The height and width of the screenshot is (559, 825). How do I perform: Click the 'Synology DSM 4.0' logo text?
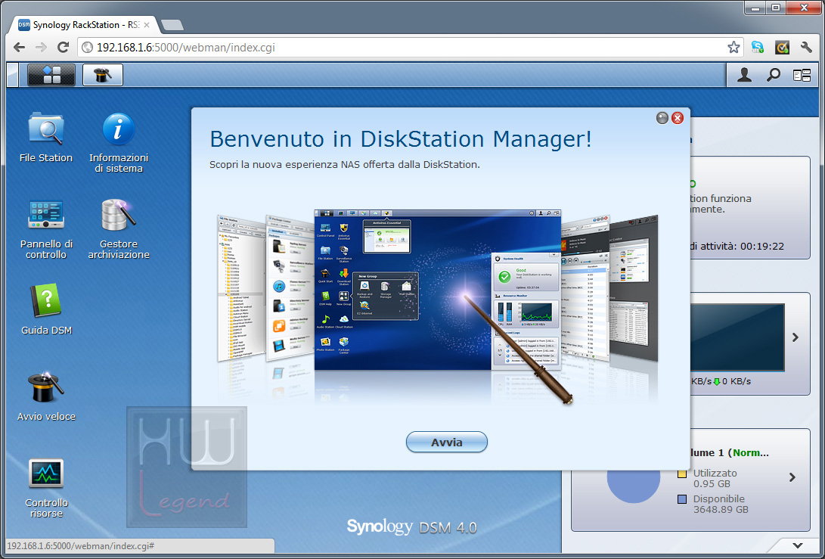click(x=411, y=527)
